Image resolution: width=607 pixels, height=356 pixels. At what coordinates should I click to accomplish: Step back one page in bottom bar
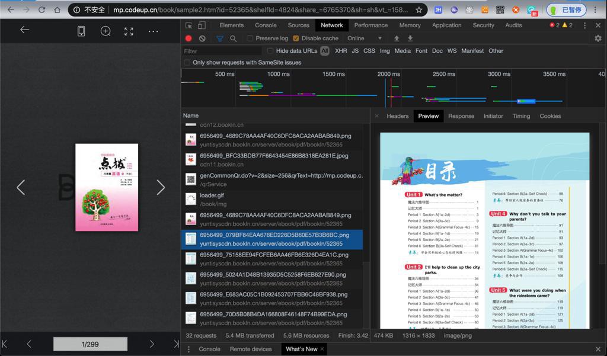tap(29, 344)
